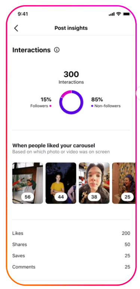Tap the battery status icon
140x289 pixels.
[x=127, y=14]
